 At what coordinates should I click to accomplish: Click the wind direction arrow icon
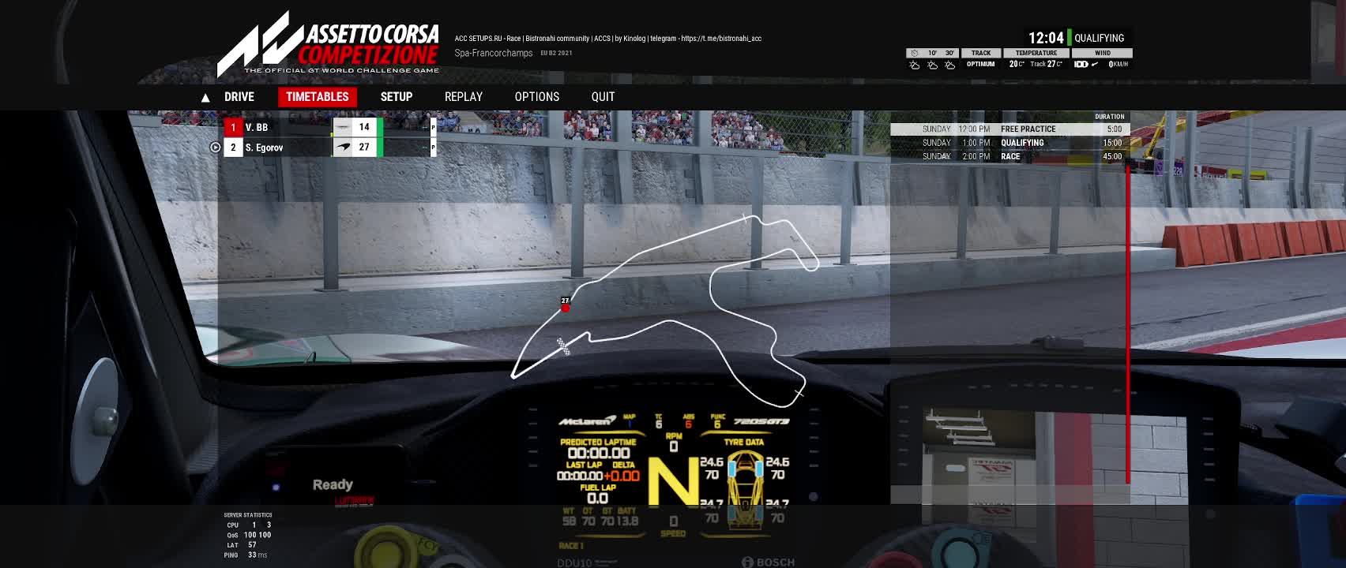tap(1095, 65)
